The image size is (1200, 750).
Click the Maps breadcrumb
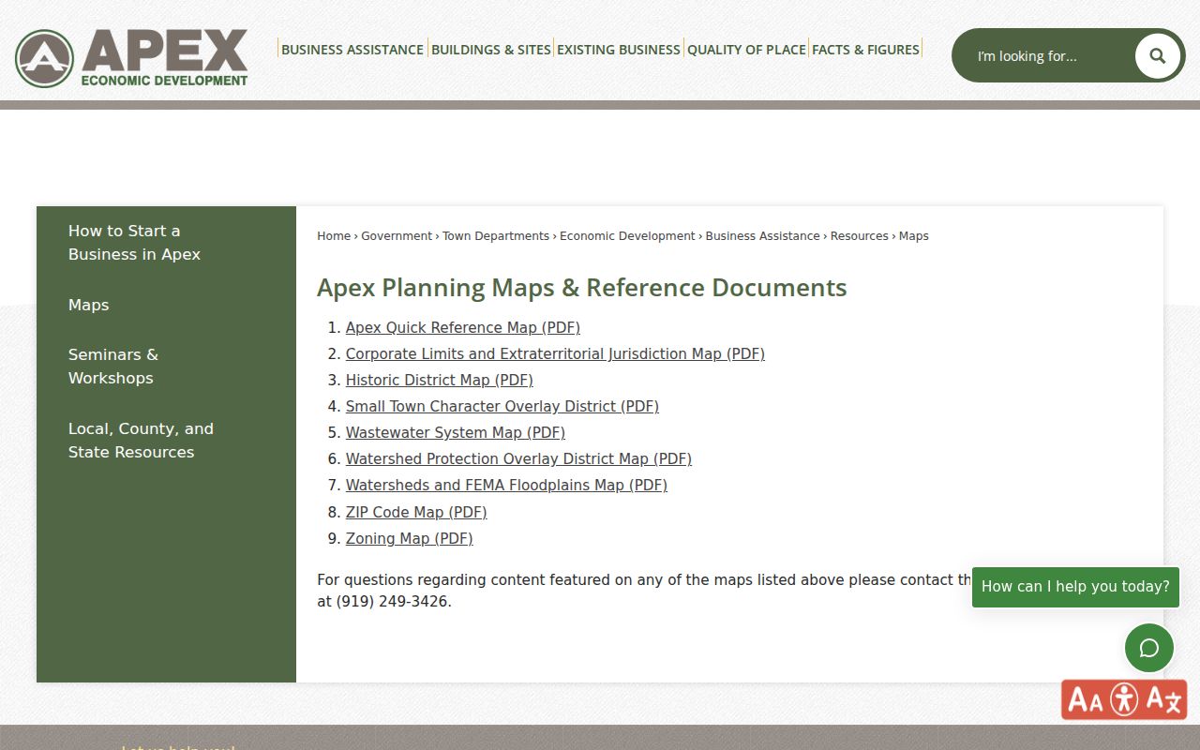pyautogui.click(x=914, y=236)
